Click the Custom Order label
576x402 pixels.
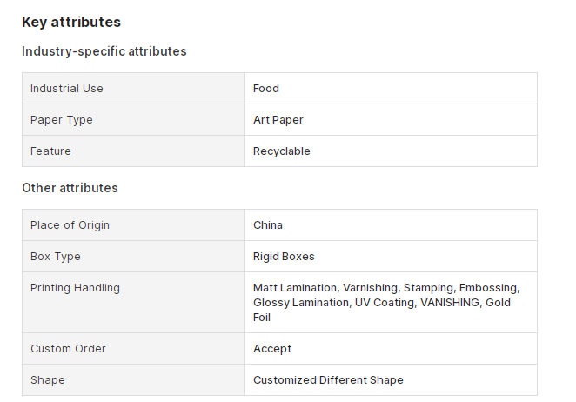click(68, 349)
